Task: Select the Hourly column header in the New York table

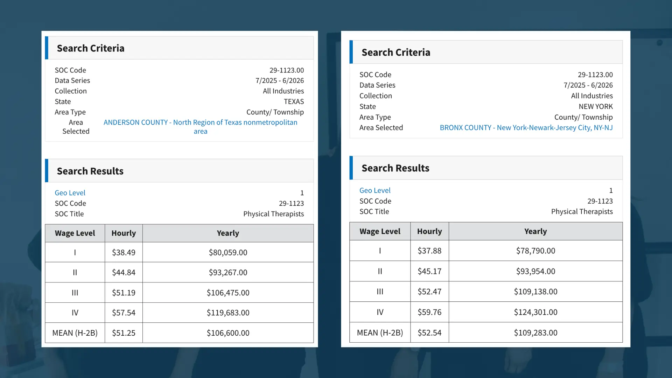Action: (429, 231)
